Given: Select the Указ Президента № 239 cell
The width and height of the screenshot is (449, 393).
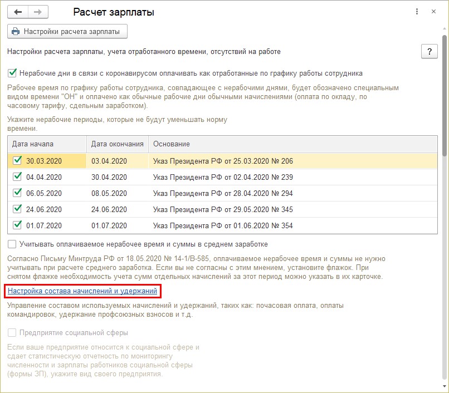Looking at the screenshot, I should click(x=293, y=177).
